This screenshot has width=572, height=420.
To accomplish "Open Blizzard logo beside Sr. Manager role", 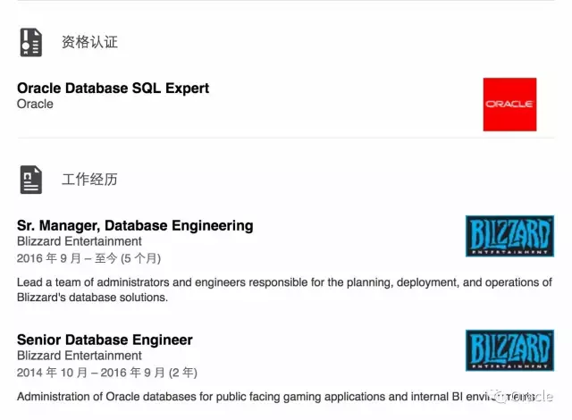I will [509, 236].
